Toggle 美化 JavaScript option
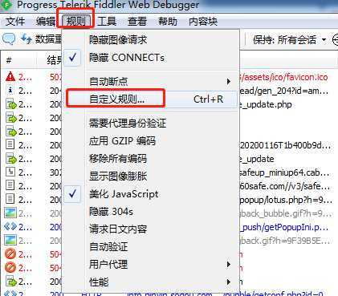The height and width of the screenshot is (296, 338). [x=150, y=194]
